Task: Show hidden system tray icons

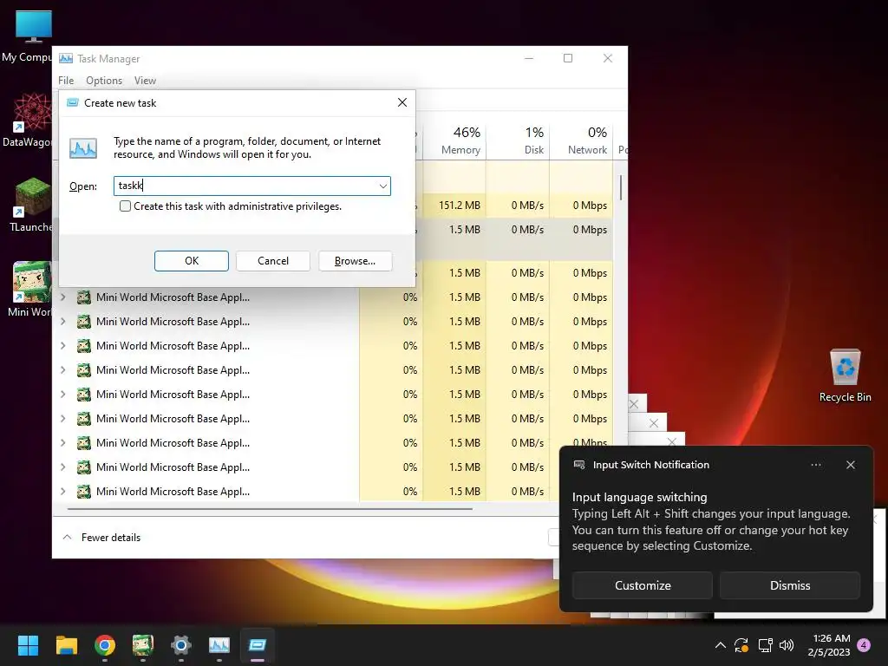Action: [x=721, y=645]
